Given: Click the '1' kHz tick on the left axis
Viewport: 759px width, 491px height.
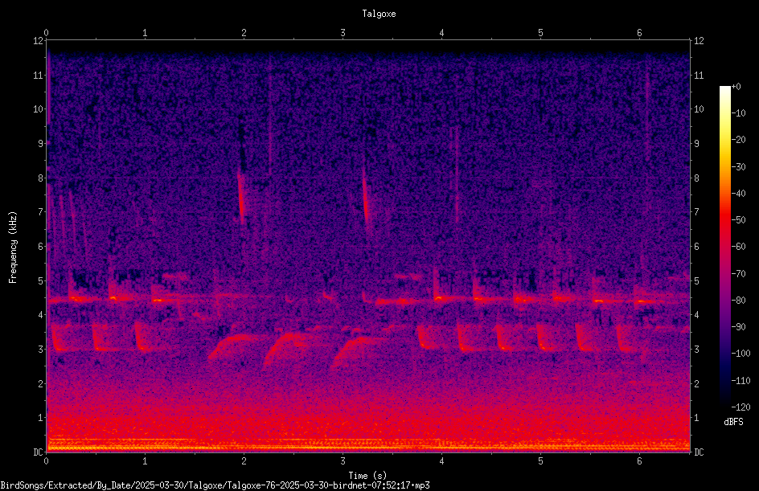Looking at the screenshot, I should 41,418.
